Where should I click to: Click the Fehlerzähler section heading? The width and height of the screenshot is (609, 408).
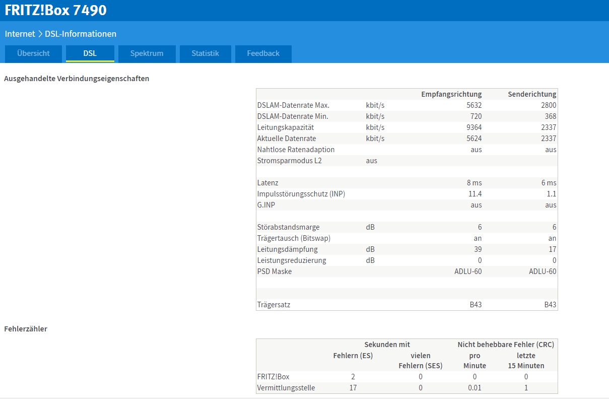pyautogui.click(x=26, y=329)
